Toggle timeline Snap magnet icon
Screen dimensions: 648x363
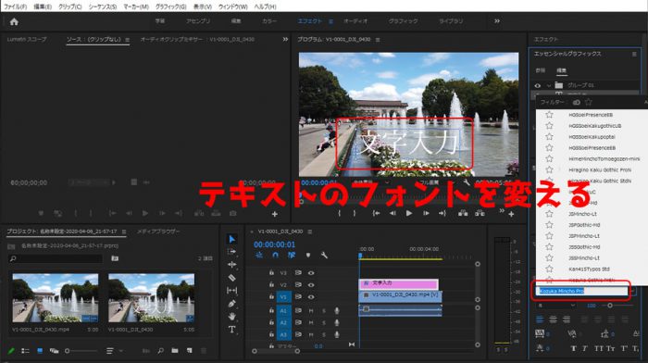(x=276, y=255)
